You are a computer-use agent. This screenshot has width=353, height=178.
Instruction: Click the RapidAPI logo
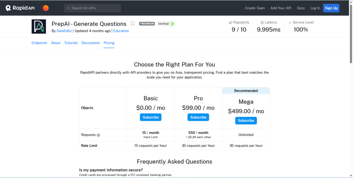tap(20, 8)
